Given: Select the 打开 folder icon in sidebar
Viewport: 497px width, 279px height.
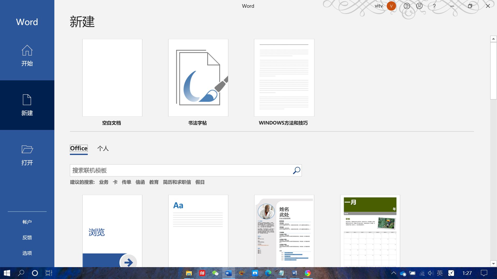Looking at the screenshot, I should click(x=27, y=150).
